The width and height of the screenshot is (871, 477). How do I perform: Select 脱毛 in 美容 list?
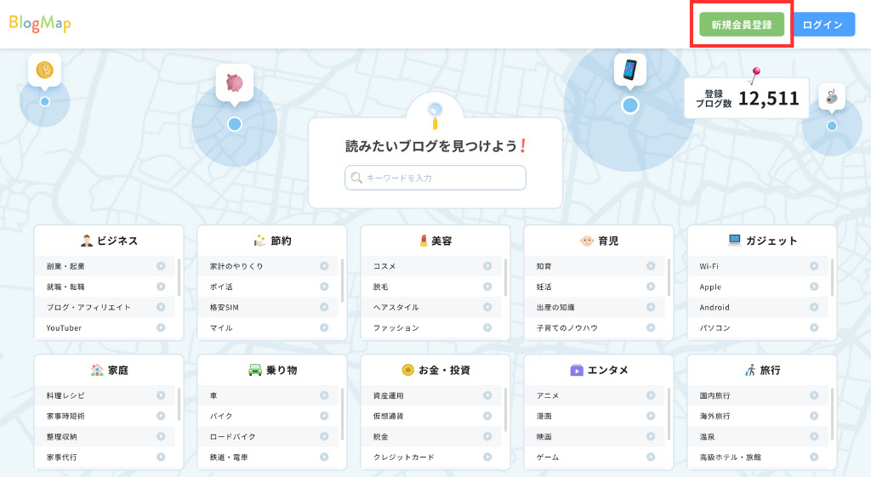coord(432,287)
